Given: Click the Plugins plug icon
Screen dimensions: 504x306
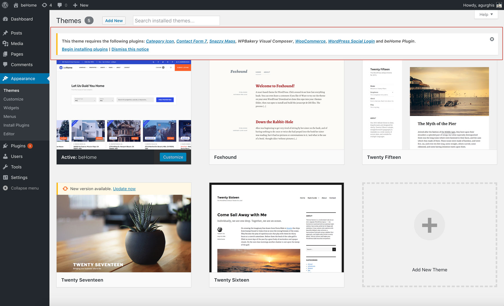Looking at the screenshot, I should 6,146.
